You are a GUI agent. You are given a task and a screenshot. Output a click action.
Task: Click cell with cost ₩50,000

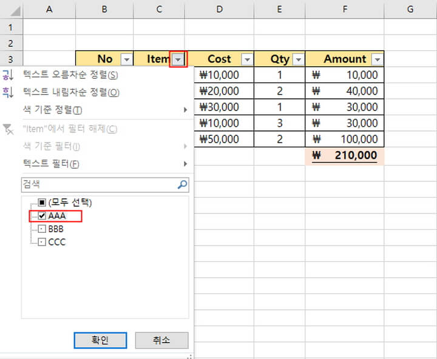[224, 139]
